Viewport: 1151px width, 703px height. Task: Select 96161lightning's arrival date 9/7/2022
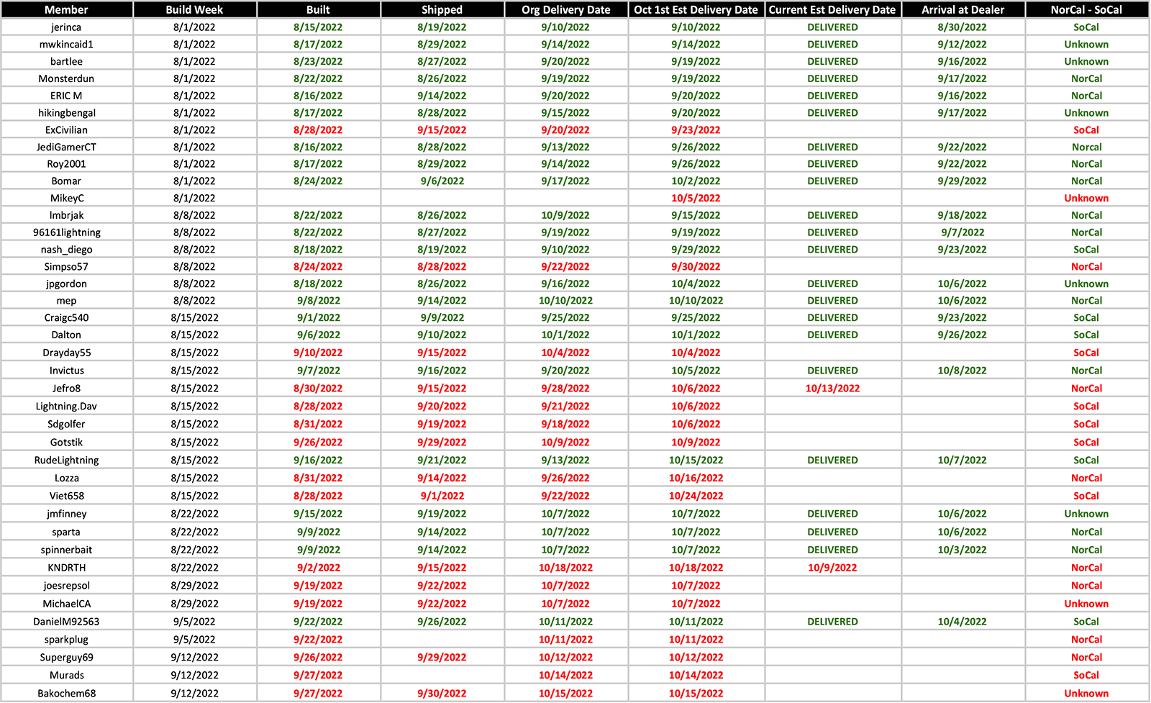[x=963, y=232]
